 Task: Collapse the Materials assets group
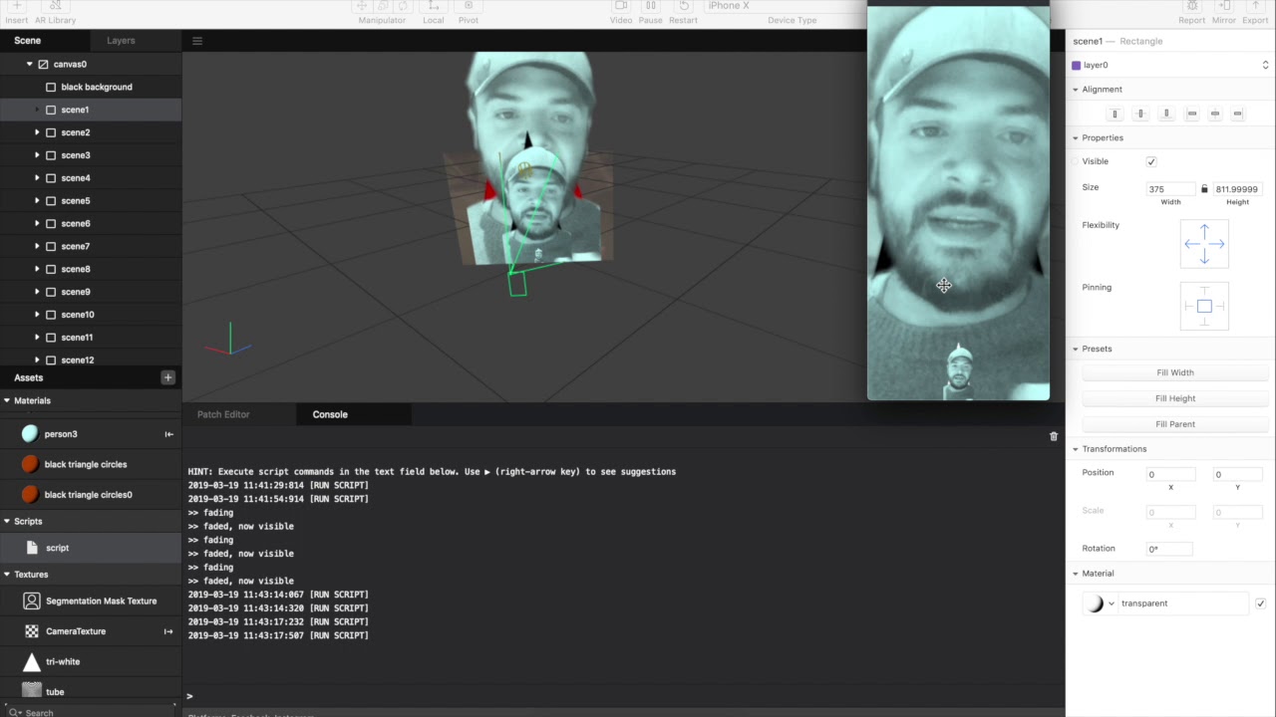click(x=7, y=400)
